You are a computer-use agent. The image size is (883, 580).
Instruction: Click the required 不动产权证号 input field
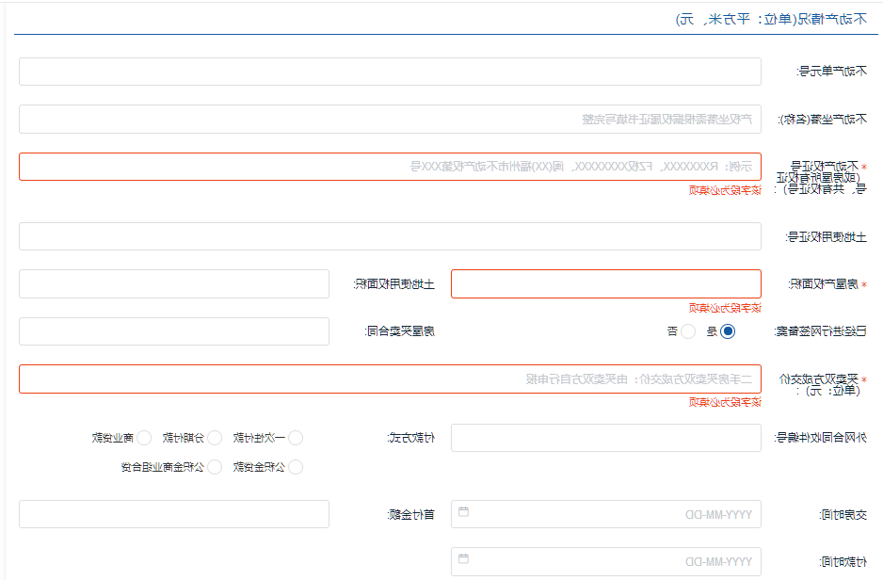(x=391, y=167)
